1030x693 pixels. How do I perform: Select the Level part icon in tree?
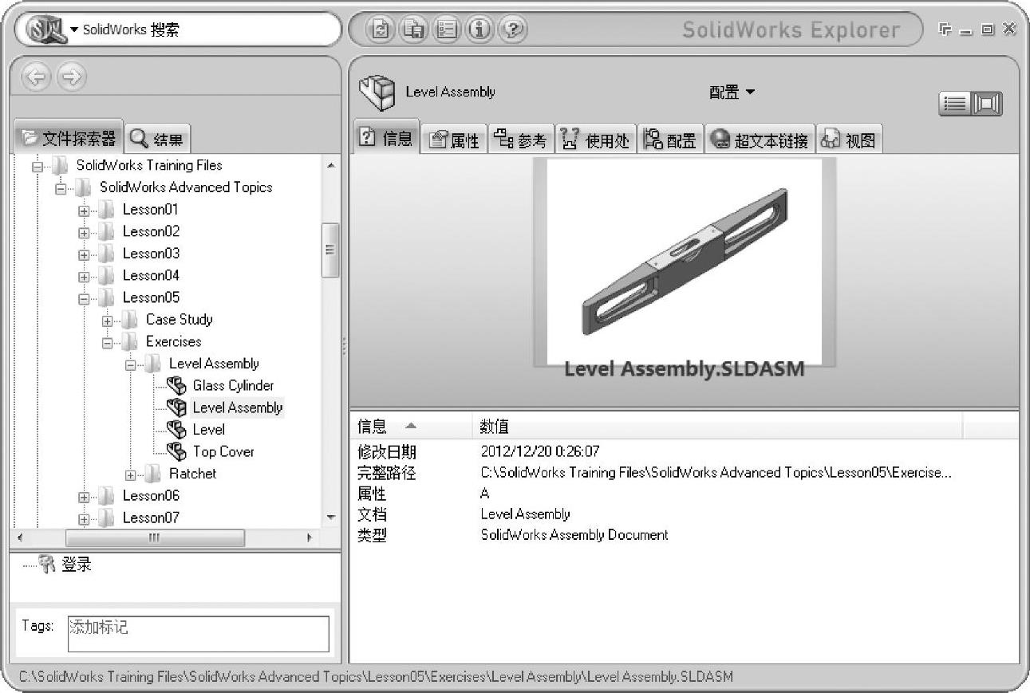[x=177, y=430]
